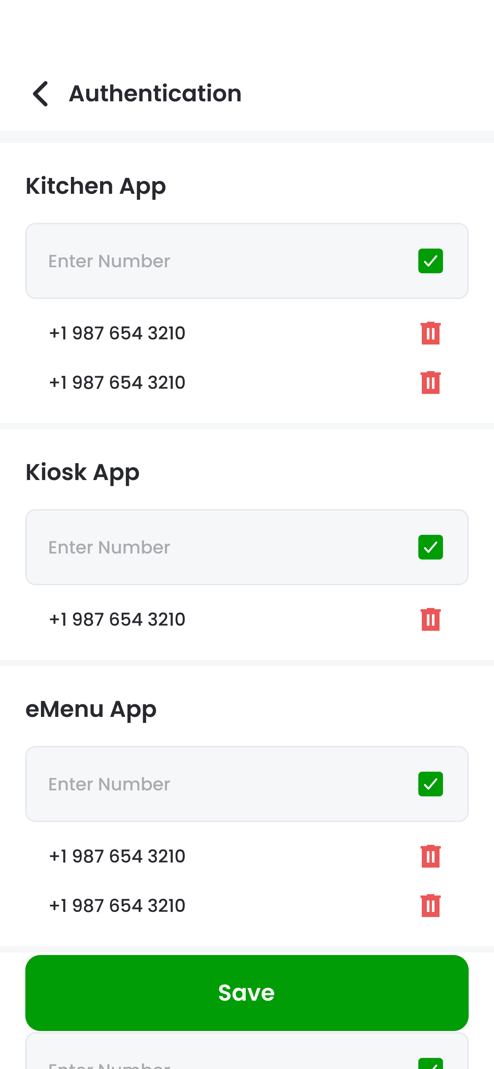494x1069 pixels.
Task: Confirm the Kiosk App number entry
Action: (430, 547)
